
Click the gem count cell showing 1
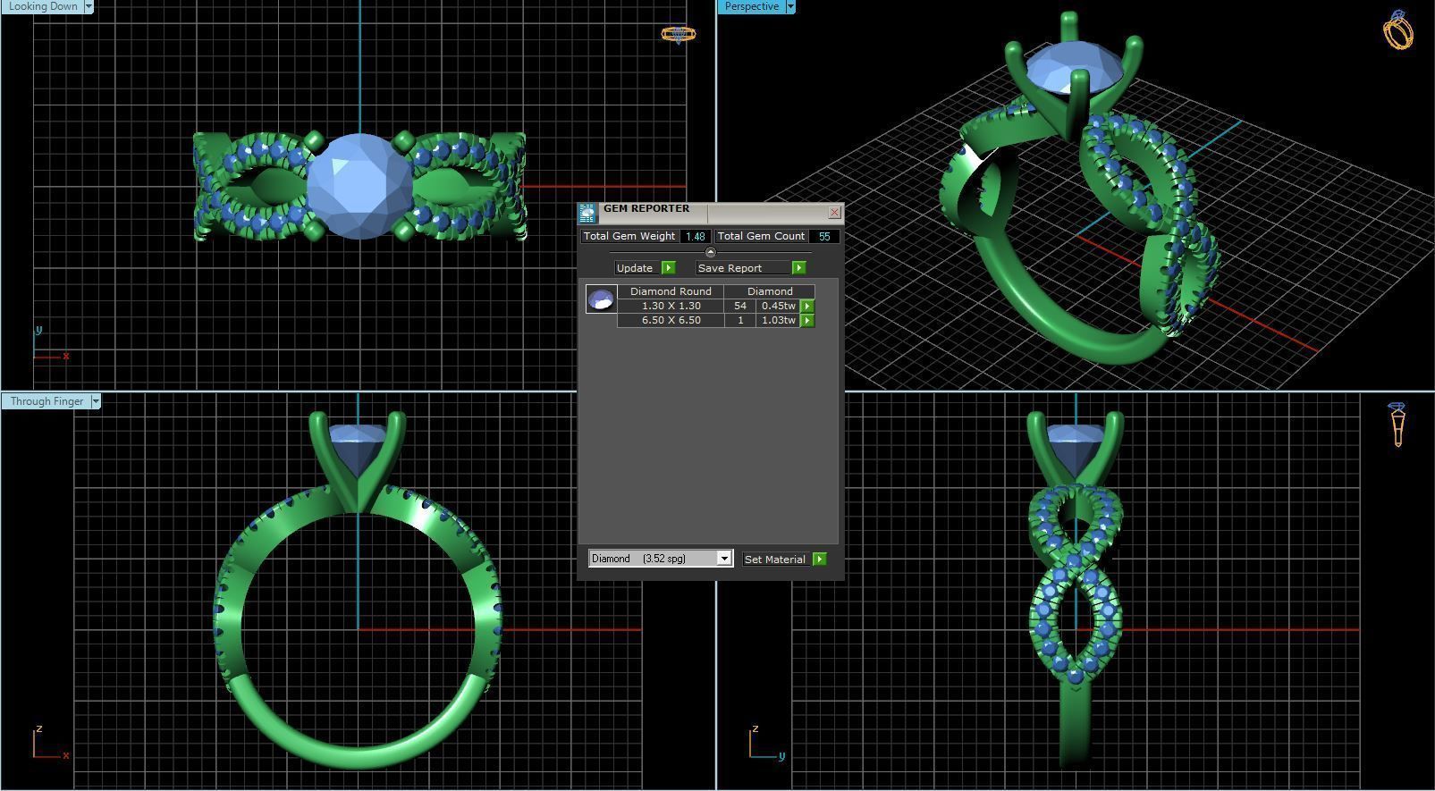coord(740,320)
